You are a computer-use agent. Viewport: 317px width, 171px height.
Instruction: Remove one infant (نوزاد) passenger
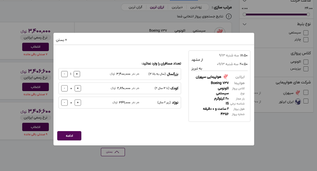click(64, 102)
